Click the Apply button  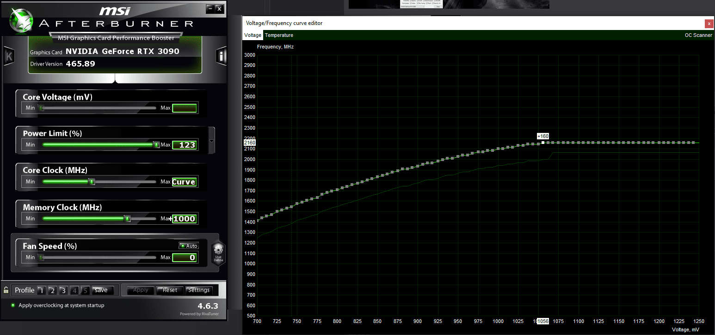point(141,290)
